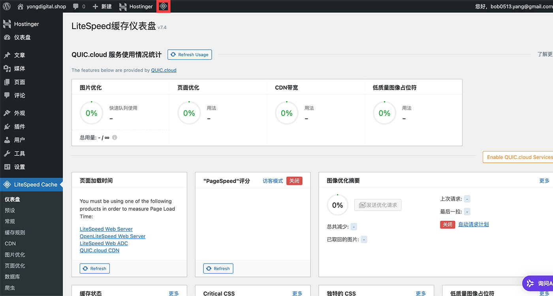
Task: Open the comments bubble icon in admin bar
Action: point(75,7)
